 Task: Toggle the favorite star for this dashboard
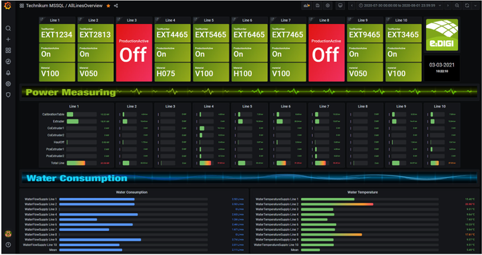108,6
